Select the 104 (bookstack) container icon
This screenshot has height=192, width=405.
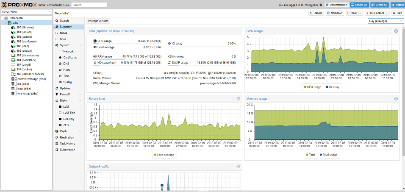pyautogui.click(x=13, y=60)
